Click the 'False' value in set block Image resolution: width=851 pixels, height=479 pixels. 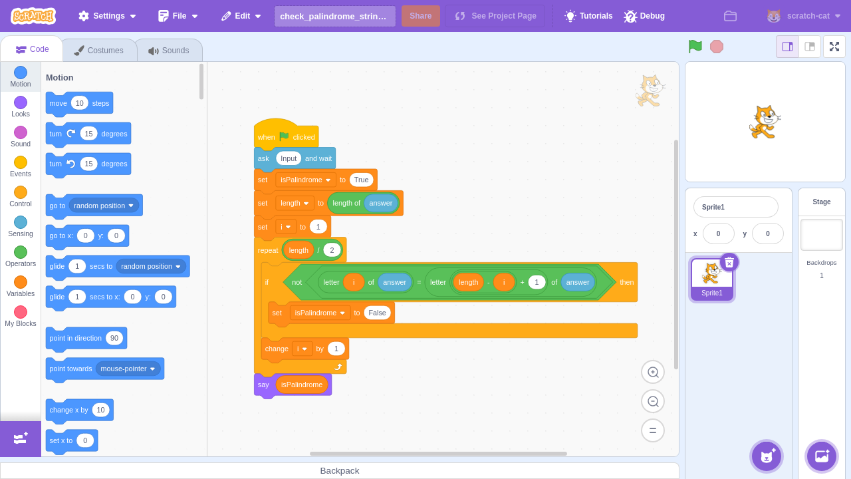[378, 313]
